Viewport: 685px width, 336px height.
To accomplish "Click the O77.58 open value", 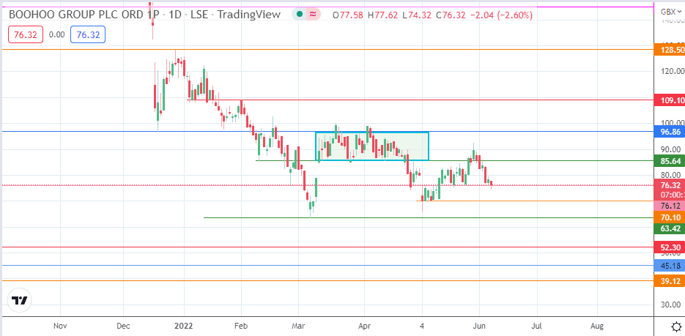I will pos(349,15).
